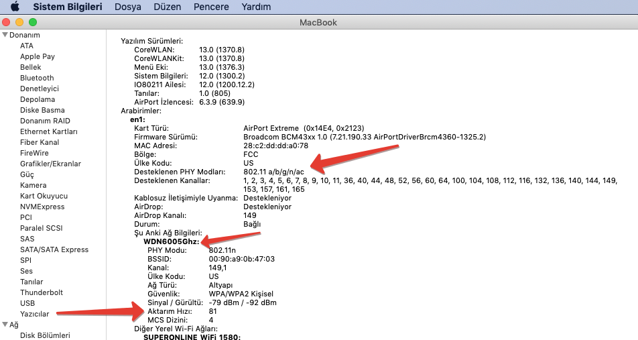Click the yellow minimize window button

coord(19,22)
